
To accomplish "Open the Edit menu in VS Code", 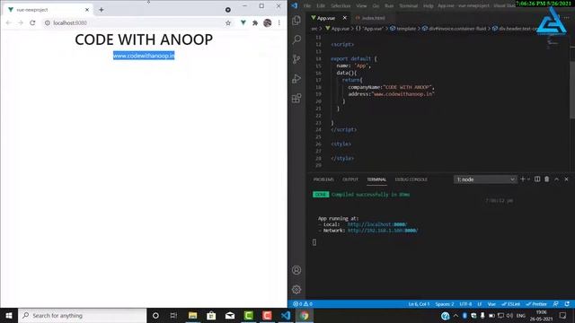I will pos(321,5).
